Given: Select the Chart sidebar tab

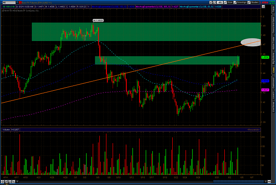Looking at the screenshot, I should click(x=273, y=70).
